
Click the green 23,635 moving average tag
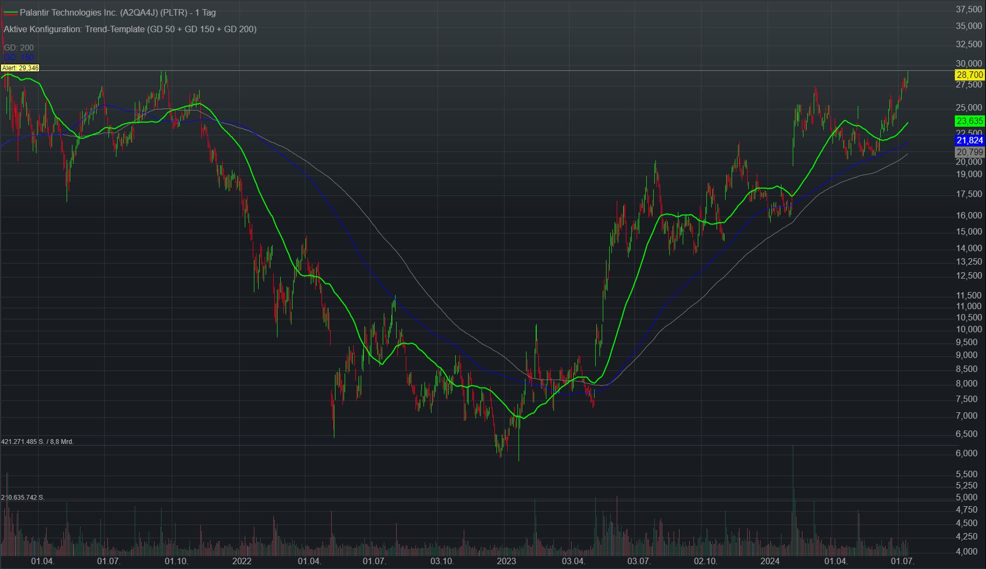click(969, 121)
